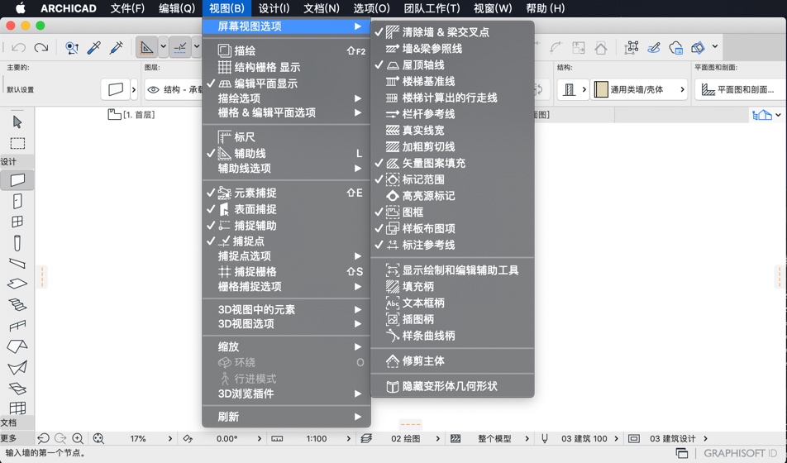Click the Undo arrow in toolbar
The width and height of the screenshot is (787, 463).
click(x=18, y=48)
